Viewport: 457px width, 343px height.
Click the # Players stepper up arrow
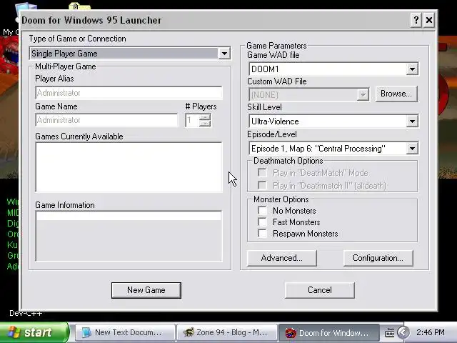point(205,117)
